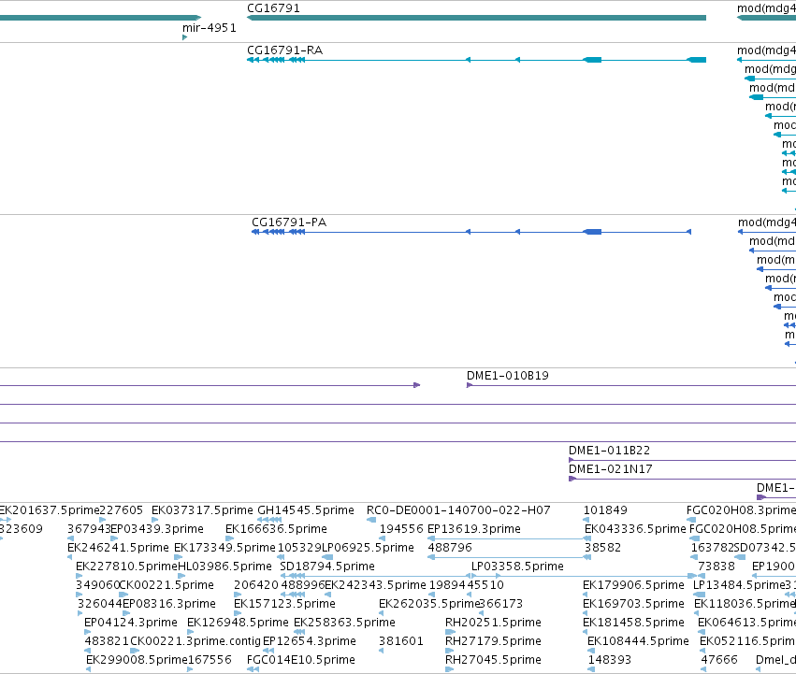Click EST HL03986.5prime
Viewport: 796px width, 674px height.
pyautogui.click(x=224, y=566)
